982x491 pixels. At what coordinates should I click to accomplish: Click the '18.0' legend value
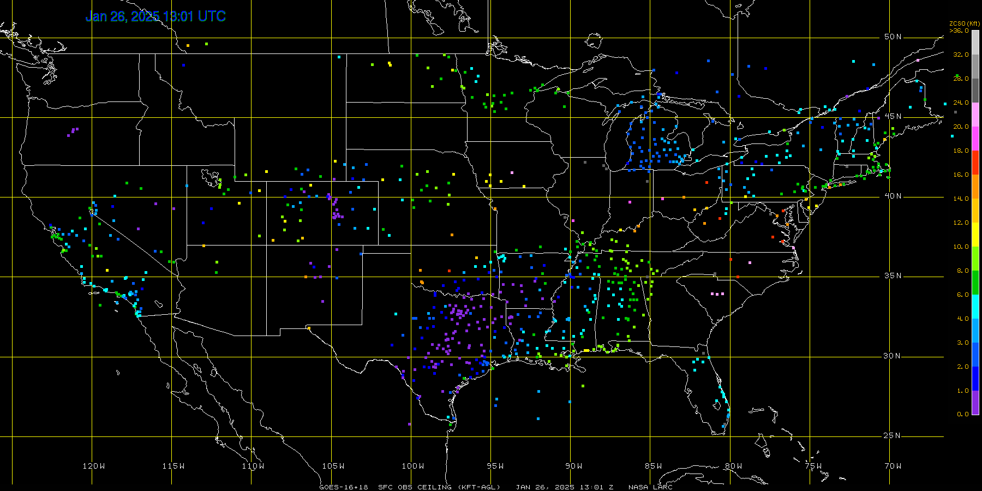961,151
